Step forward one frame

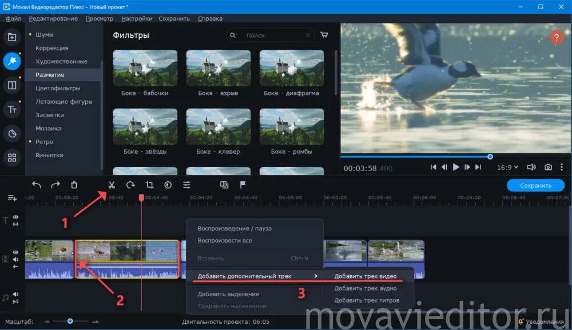467,167
